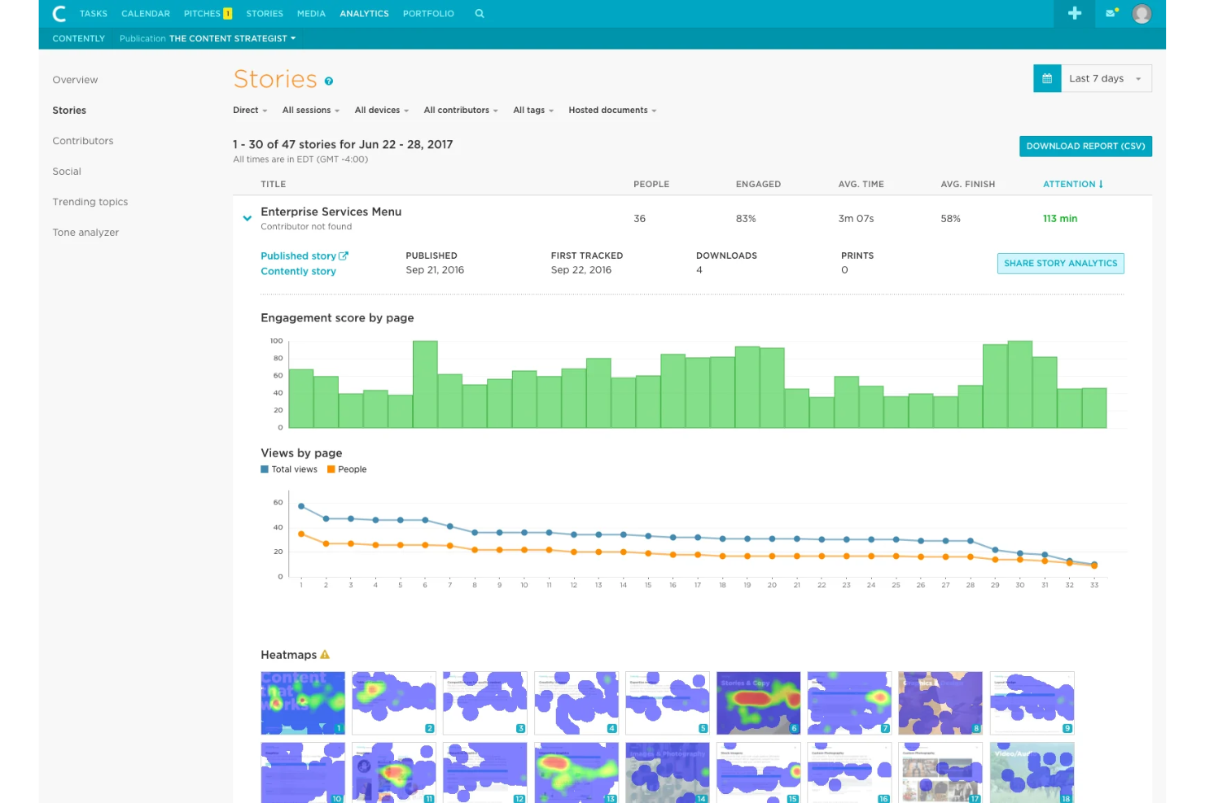The image size is (1205, 803).
Task: Click the plus icon to create new content
Action: tap(1074, 13)
